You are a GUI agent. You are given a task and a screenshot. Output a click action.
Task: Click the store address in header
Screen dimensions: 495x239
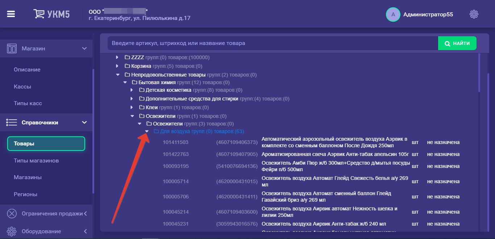140,18
